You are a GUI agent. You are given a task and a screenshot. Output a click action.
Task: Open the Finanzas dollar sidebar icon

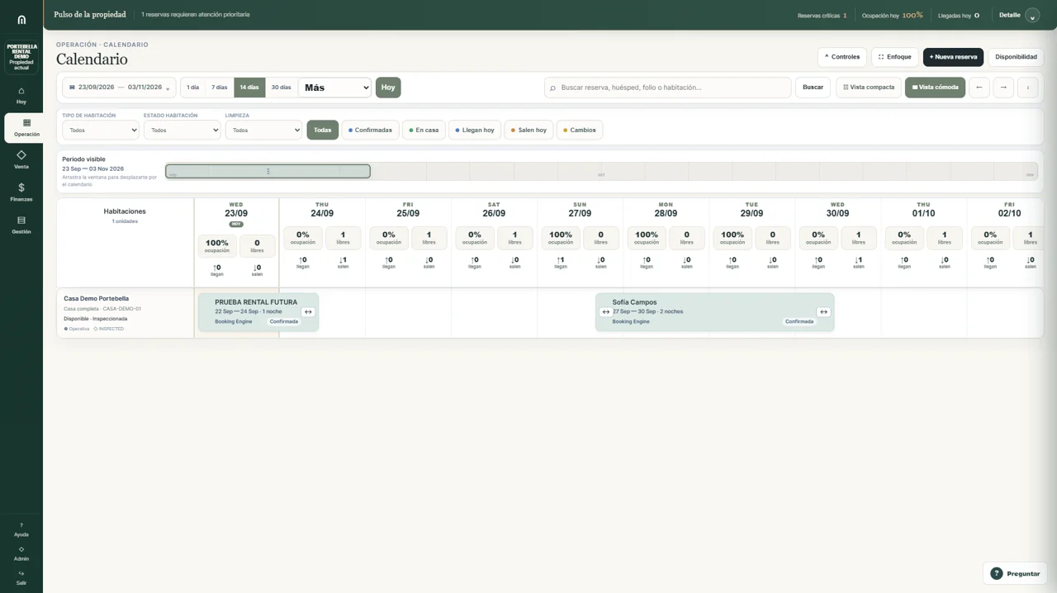pyautogui.click(x=21, y=187)
